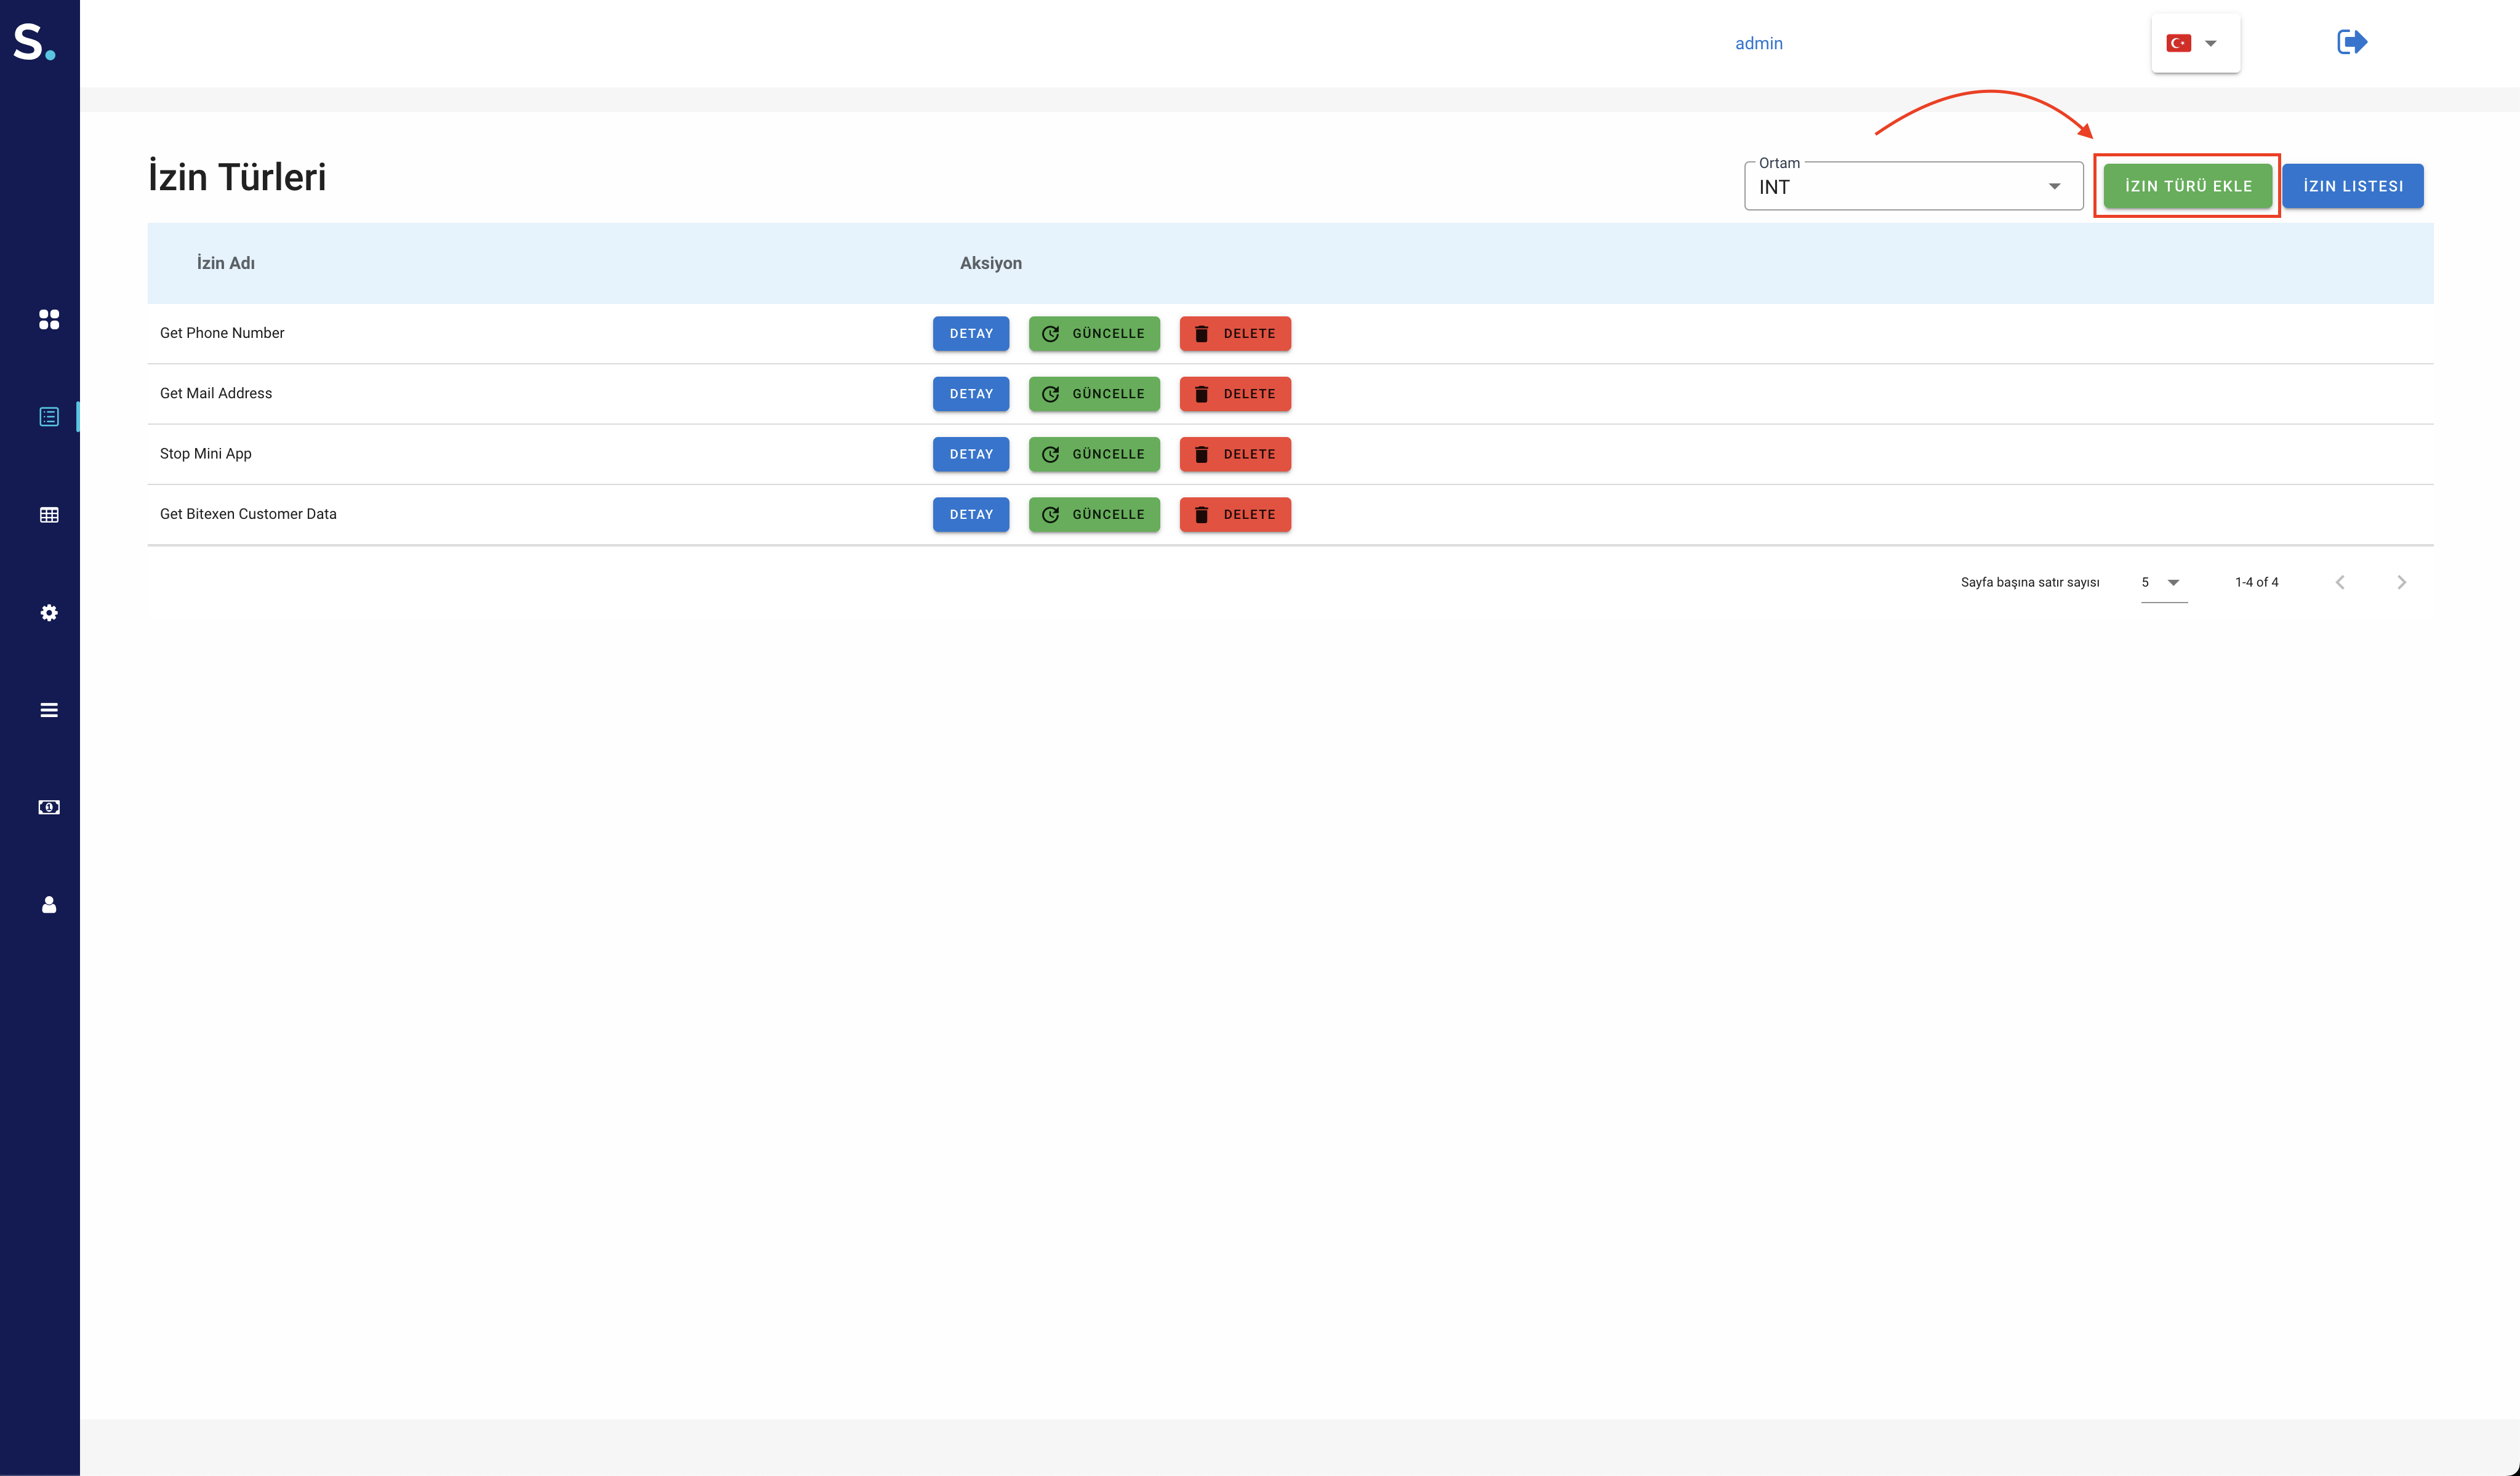Expand the Turkish flag language dropdown

[2195, 43]
